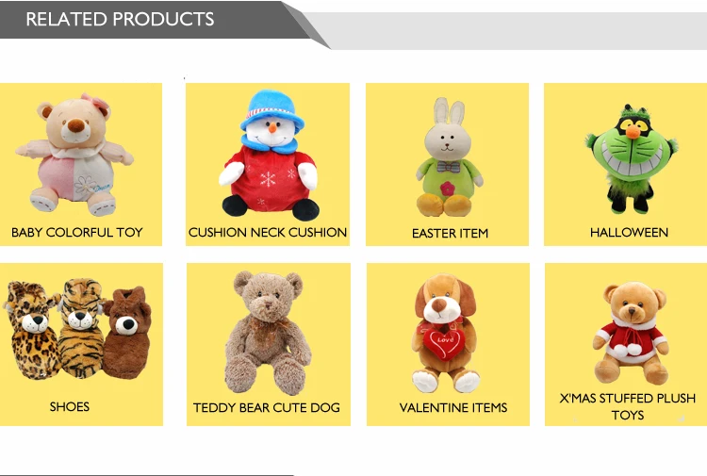Click the brown teddy bear plush image
707x476 pixels.
click(x=269, y=333)
